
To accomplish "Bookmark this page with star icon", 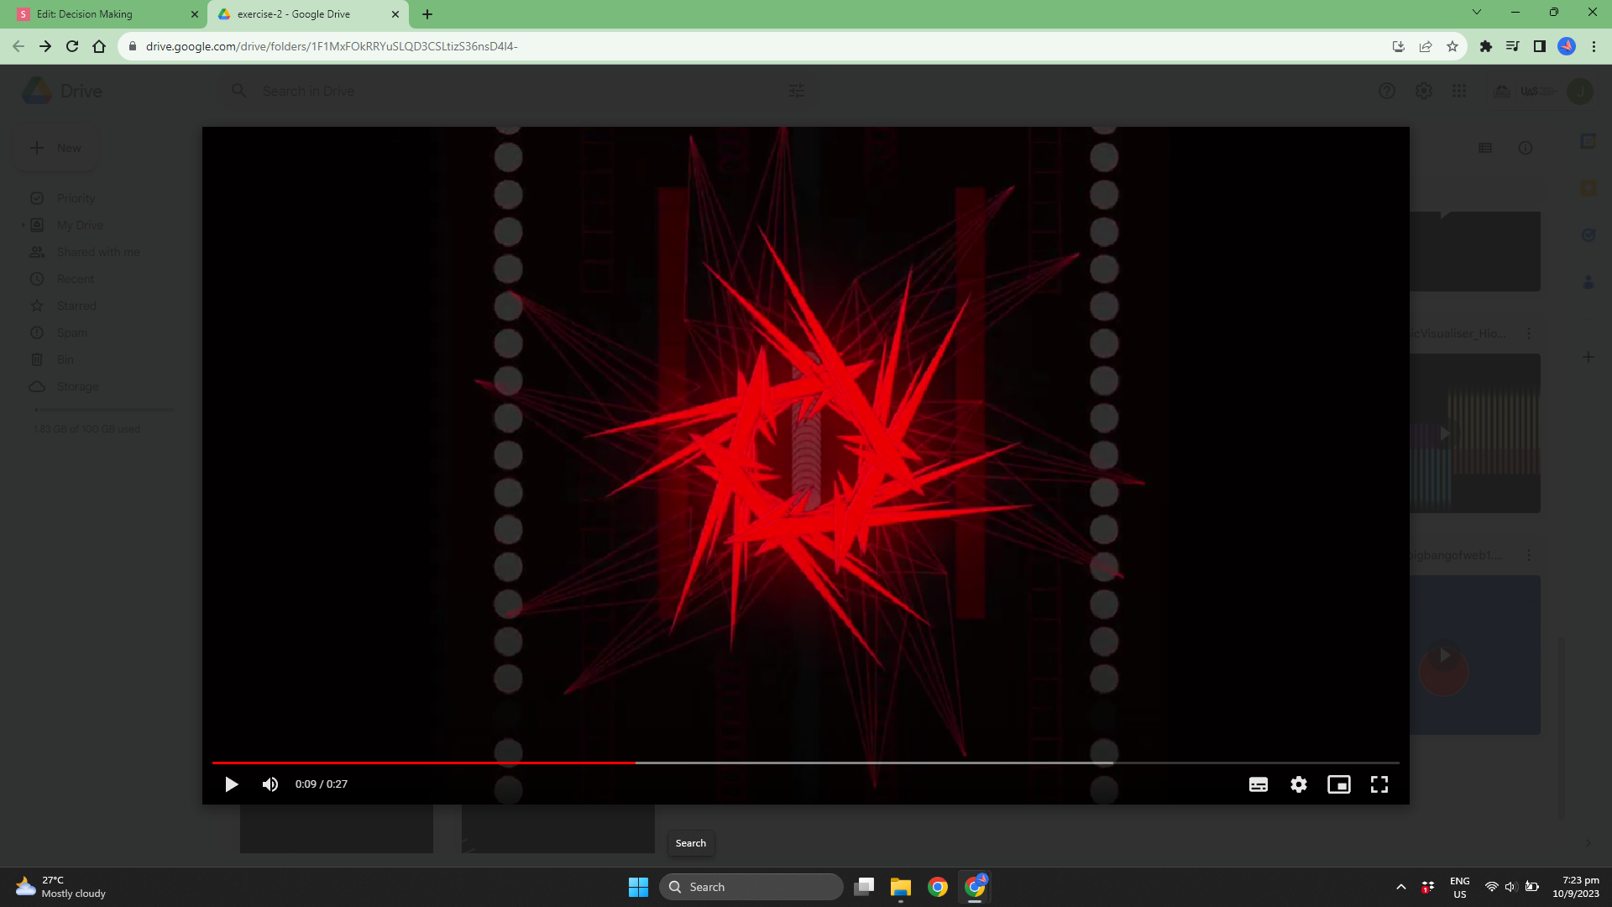I will [x=1452, y=46].
